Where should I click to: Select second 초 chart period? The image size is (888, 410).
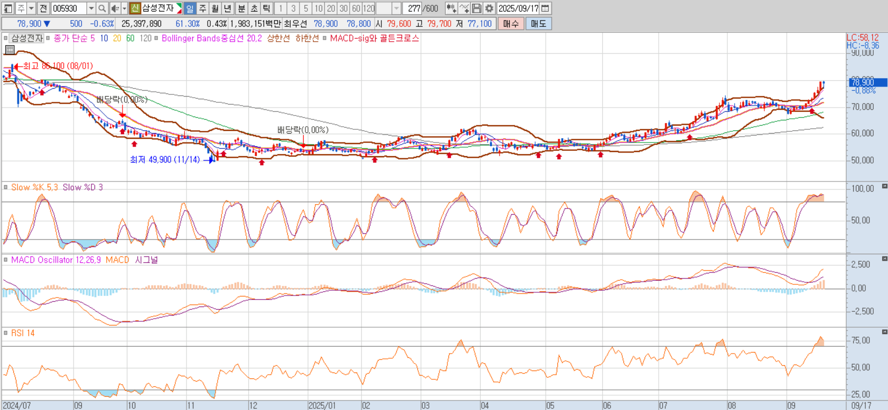(254, 8)
